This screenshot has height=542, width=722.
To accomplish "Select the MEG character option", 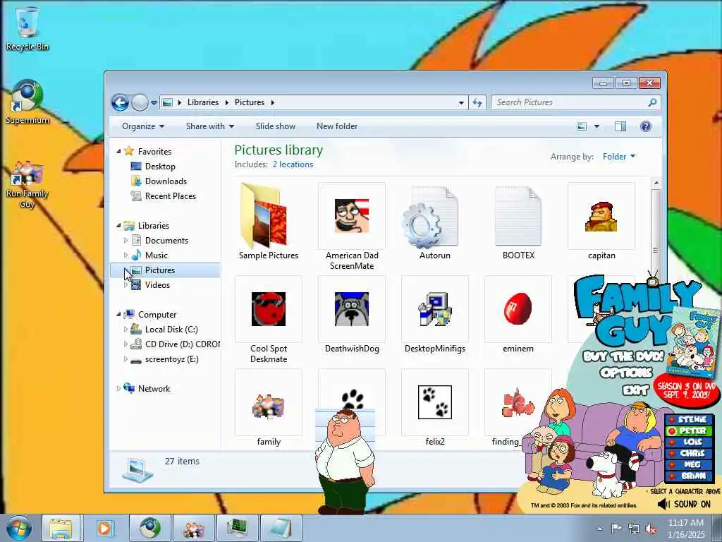I will tap(688, 464).
